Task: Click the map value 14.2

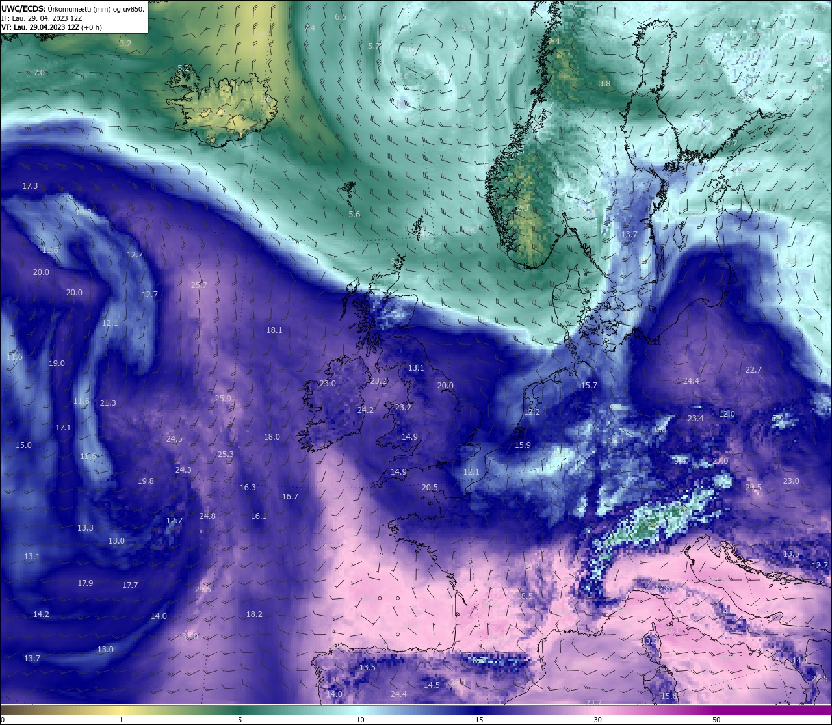Action: 41,614
